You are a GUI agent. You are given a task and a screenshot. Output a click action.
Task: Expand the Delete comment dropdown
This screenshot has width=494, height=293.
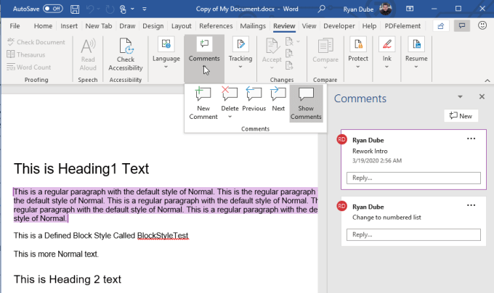tap(230, 116)
